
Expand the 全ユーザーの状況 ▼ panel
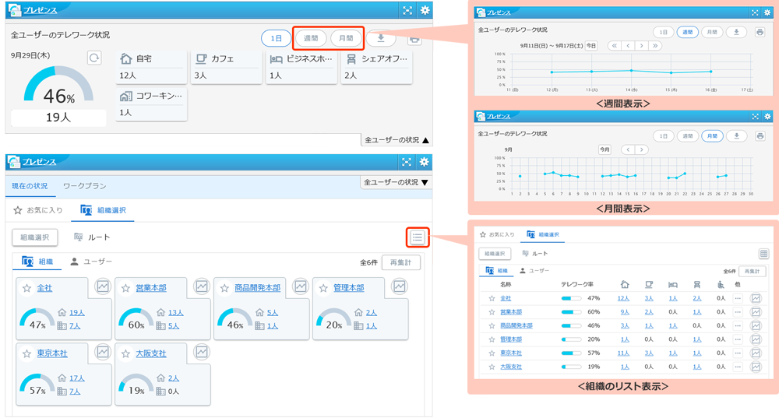(397, 182)
